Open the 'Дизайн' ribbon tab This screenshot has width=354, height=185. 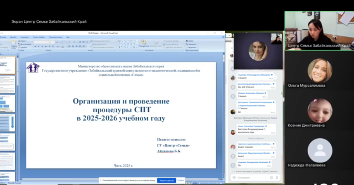[x=13, y=37]
